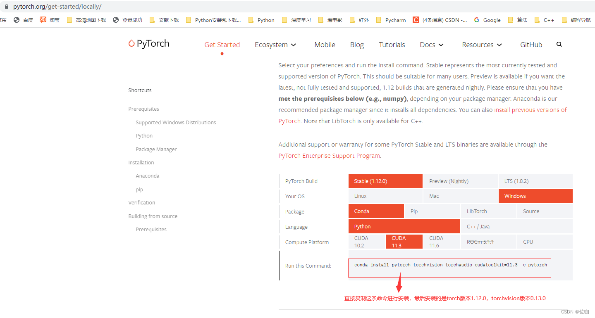
Task: Jump to Package Manager shortcut
Action: (x=156, y=149)
